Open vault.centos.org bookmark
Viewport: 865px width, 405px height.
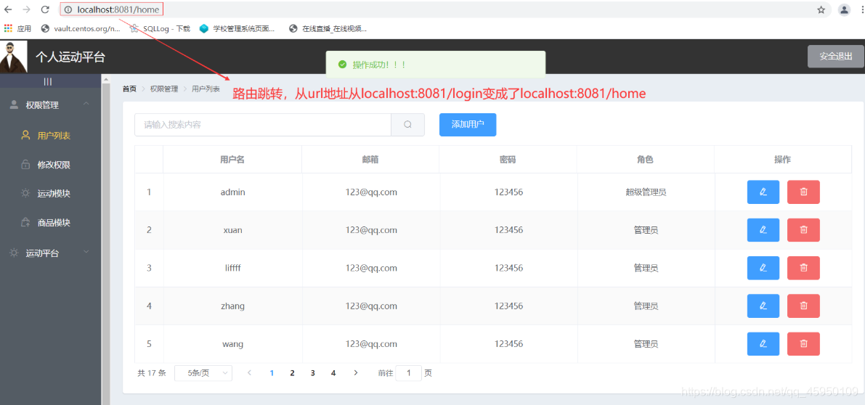pos(81,28)
